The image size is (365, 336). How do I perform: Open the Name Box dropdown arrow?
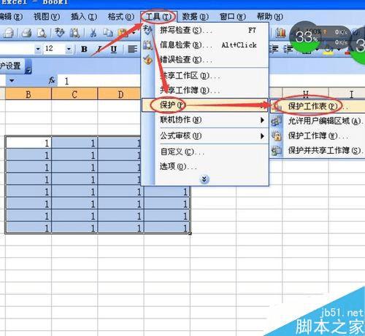click(x=12, y=81)
